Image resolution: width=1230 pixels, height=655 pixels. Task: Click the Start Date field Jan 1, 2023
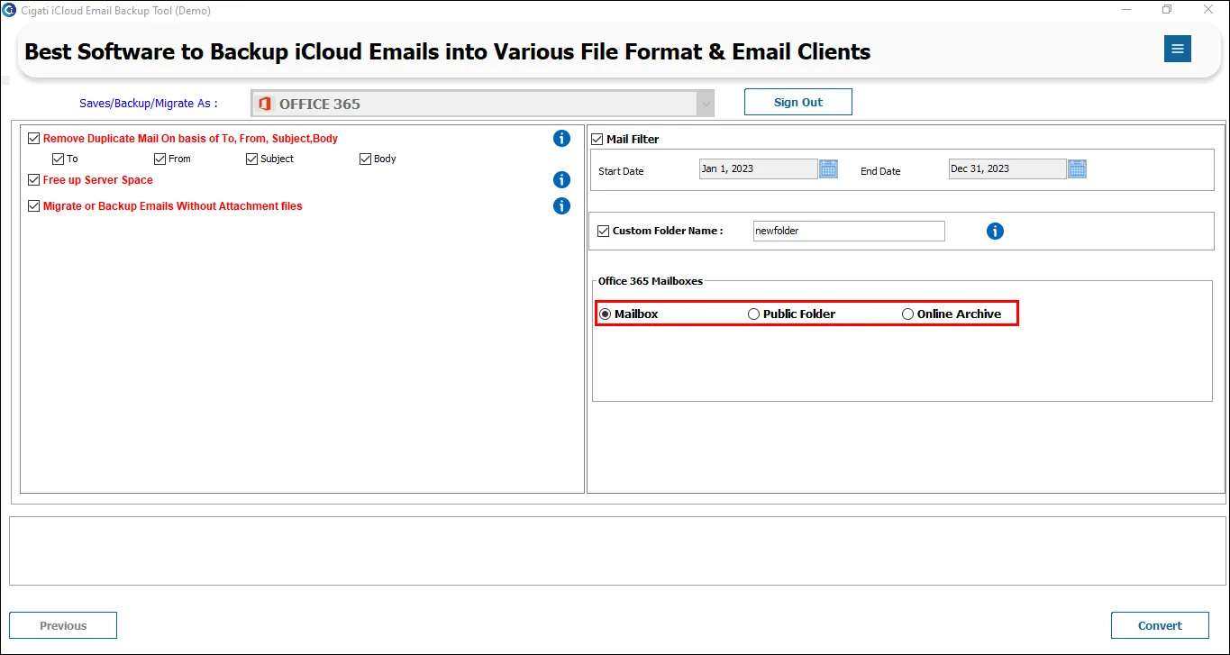pos(758,168)
